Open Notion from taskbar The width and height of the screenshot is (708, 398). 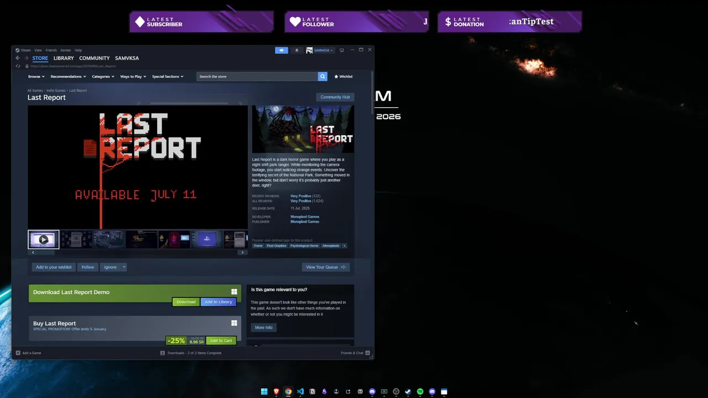(313, 391)
